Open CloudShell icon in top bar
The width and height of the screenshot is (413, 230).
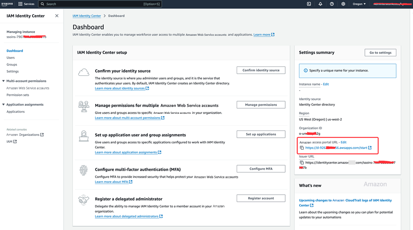click(x=309, y=4)
